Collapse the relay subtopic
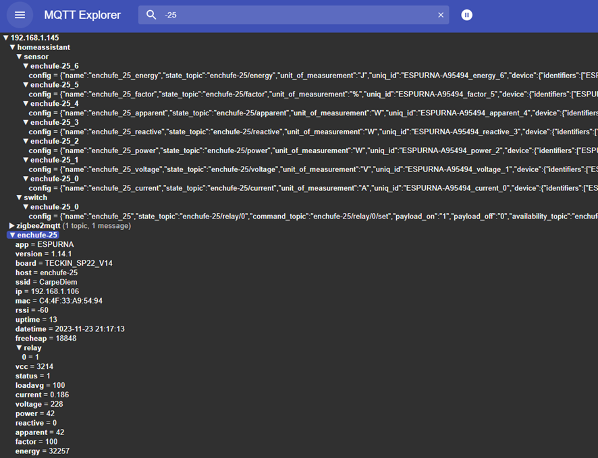Image resolution: width=598 pixels, height=458 pixels. click(x=19, y=348)
